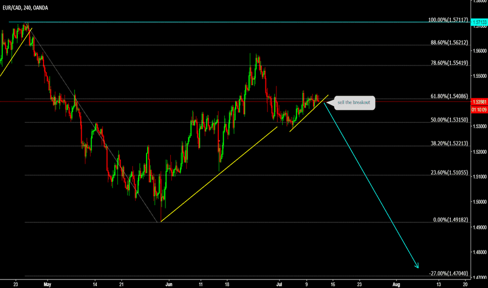Click the 16 date label on time axis
This screenshot has width=488, height=288.
(332, 284)
